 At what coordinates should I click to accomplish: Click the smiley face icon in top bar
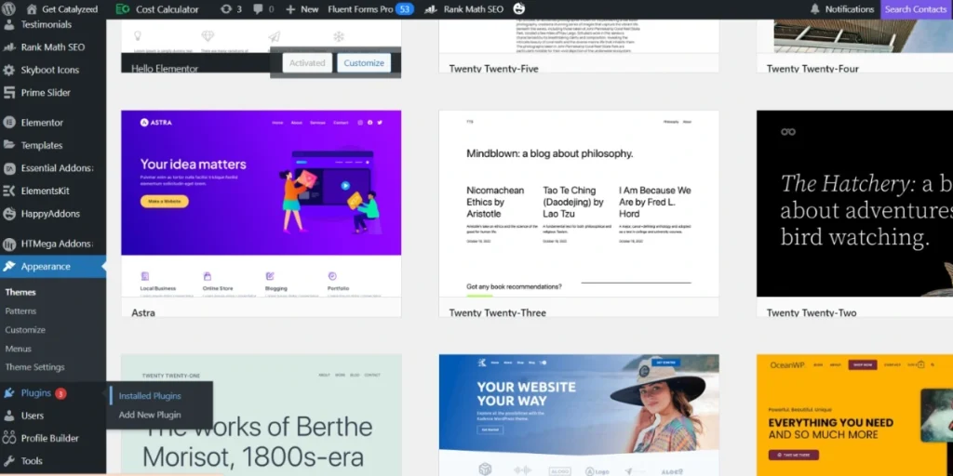click(518, 9)
